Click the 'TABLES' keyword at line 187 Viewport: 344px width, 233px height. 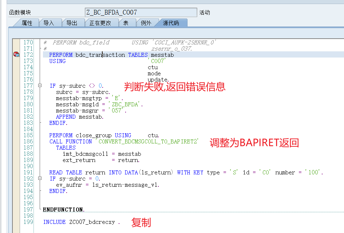(66, 148)
